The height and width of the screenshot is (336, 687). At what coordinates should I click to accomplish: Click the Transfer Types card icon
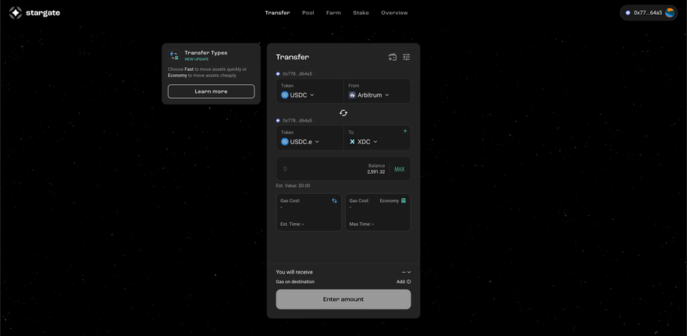pos(174,55)
